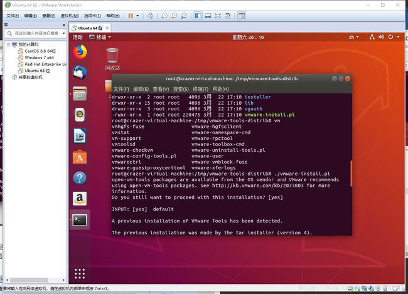Open the 虚拟机 menu
Viewport: 408px width, 294px height.
[70, 16]
